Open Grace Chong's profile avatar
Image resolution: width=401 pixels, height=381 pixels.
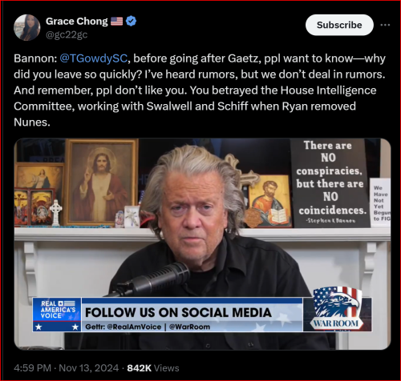(26, 27)
